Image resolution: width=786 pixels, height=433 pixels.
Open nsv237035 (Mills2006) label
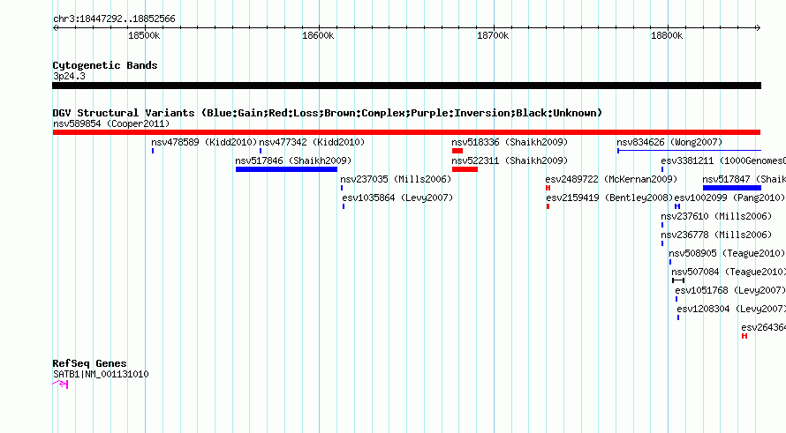396,179
